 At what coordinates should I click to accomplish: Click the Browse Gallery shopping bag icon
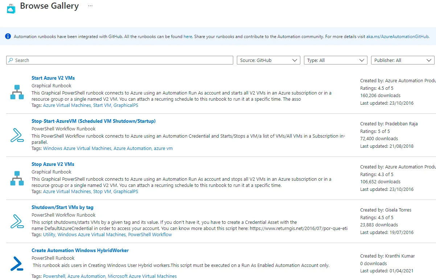point(11,8)
